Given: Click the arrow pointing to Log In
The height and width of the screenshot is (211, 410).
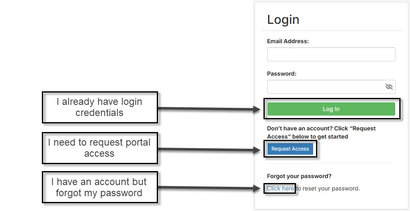Looking at the screenshot, I should click(209, 109).
